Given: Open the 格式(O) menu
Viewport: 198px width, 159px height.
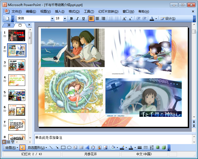Looking at the screenshot, I should click(74, 12).
